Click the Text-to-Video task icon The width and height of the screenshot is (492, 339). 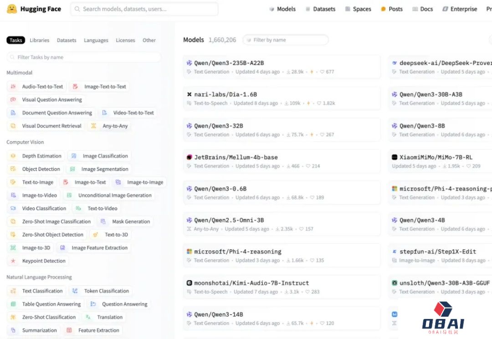[x=78, y=208]
